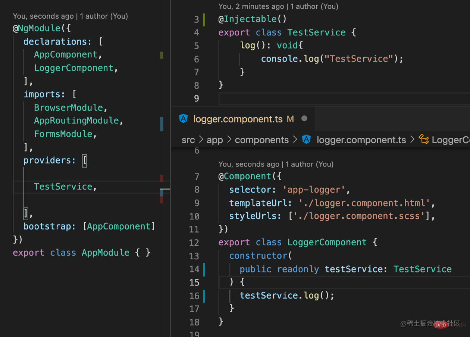Click AppModule class name
The height and width of the screenshot is (337, 470).
[x=106, y=253]
